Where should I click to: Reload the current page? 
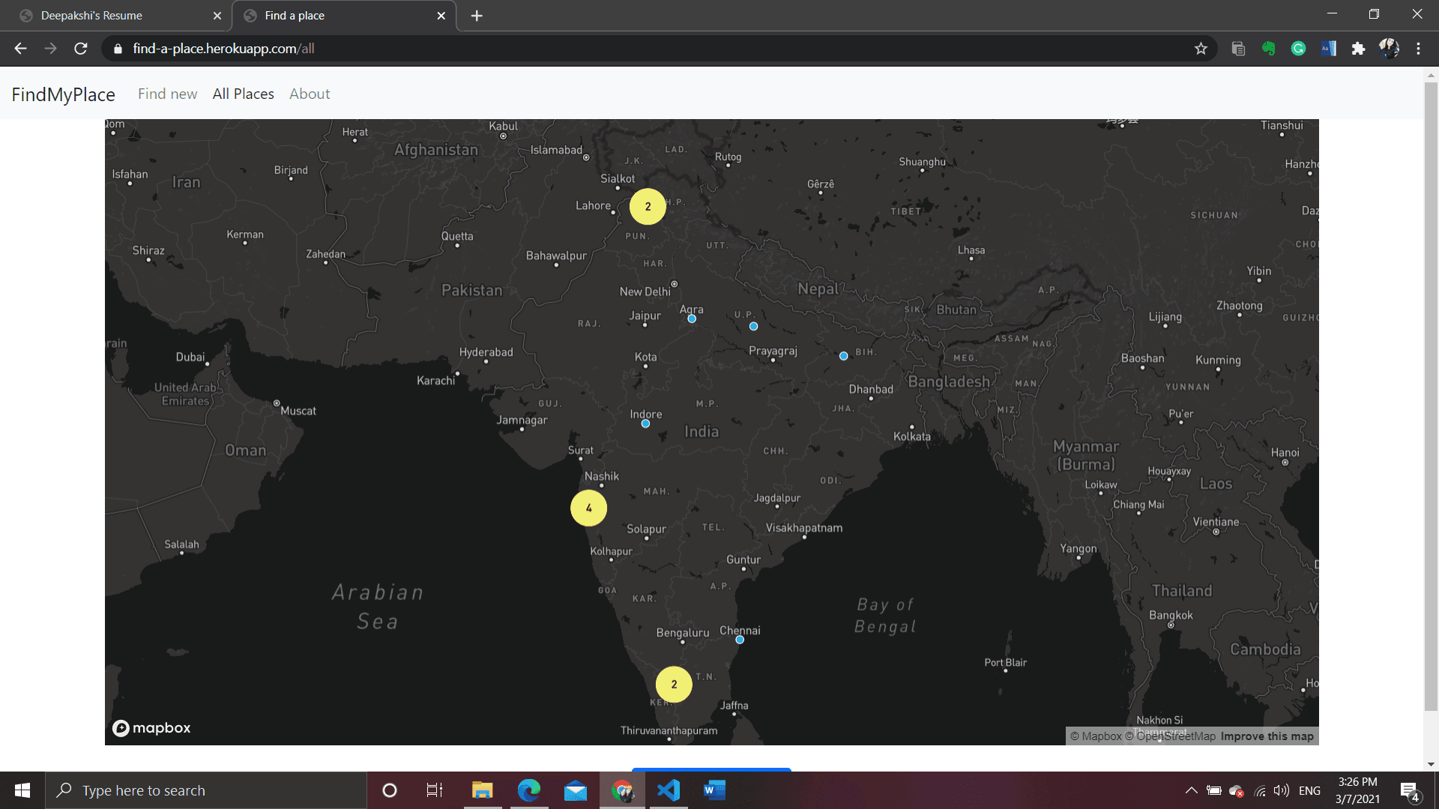click(81, 49)
